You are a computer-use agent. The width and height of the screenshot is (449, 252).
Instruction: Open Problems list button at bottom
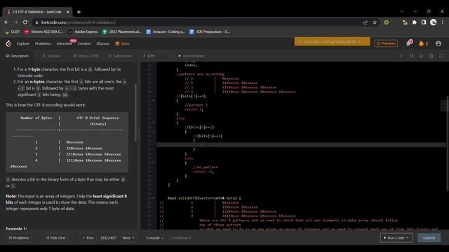(x=19, y=238)
